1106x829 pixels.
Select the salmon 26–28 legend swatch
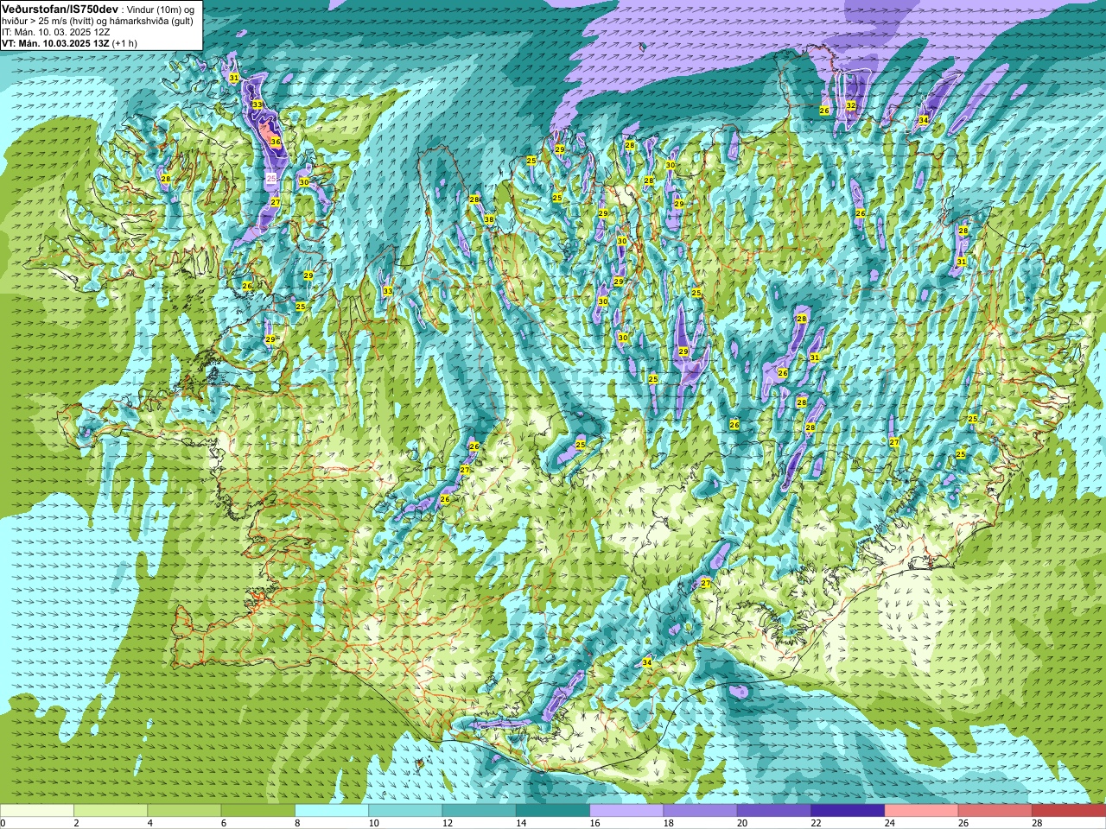click(x=995, y=811)
